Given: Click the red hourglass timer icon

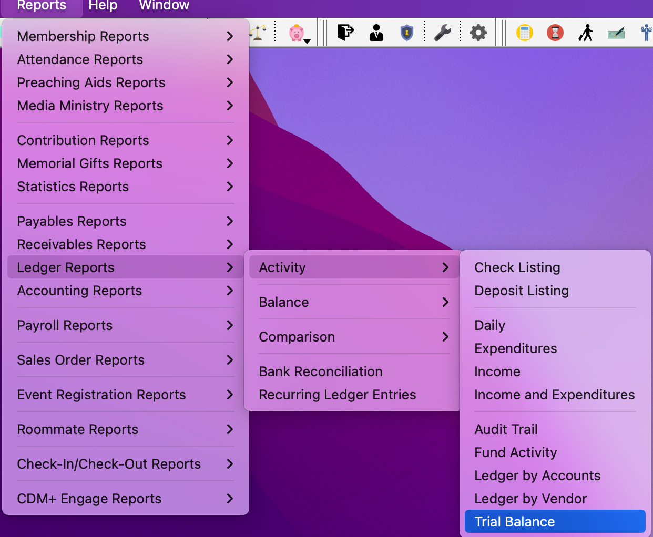Looking at the screenshot, I should (x=555, y=32).
